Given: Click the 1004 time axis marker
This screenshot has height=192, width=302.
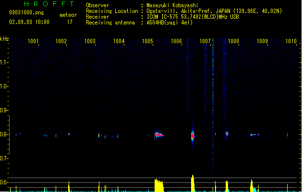Looking at the screenshot, I should pyautogui.click(x=119, y=41).
